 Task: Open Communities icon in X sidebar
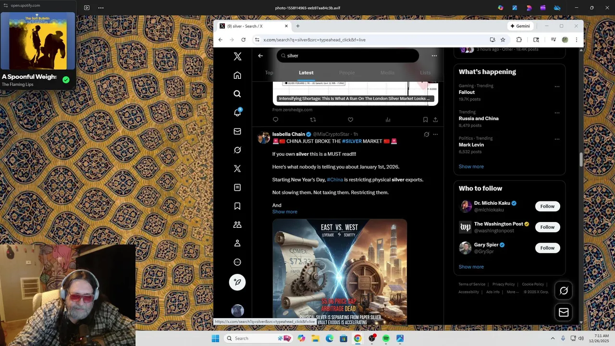pyautogui.click(x=237, y=225)
